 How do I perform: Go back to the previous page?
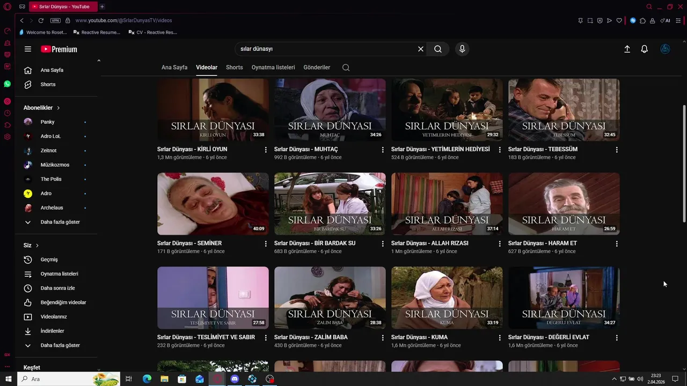pyautogui.click(x=21, y=20)
